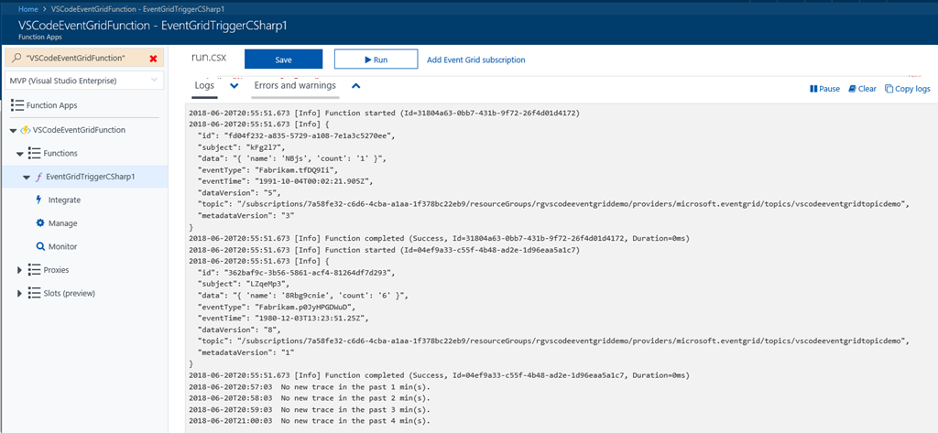
Task: Expand the Errors and warnings chevron
Action: [355, 86]
